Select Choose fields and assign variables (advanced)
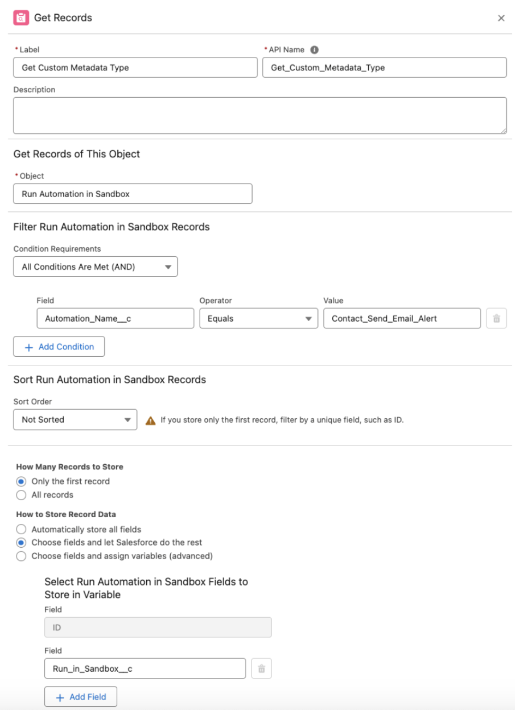515x710 pixels. click(21, 556)
